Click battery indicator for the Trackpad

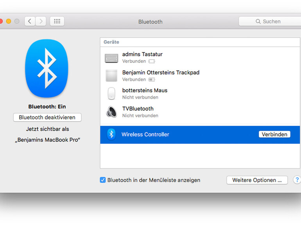(x=152, y=79)
